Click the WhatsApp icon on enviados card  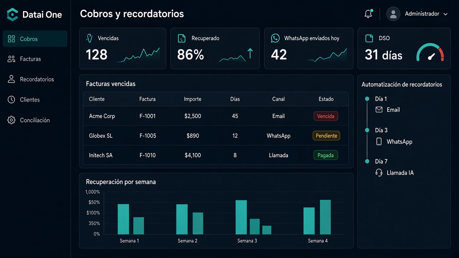point(275,38)
